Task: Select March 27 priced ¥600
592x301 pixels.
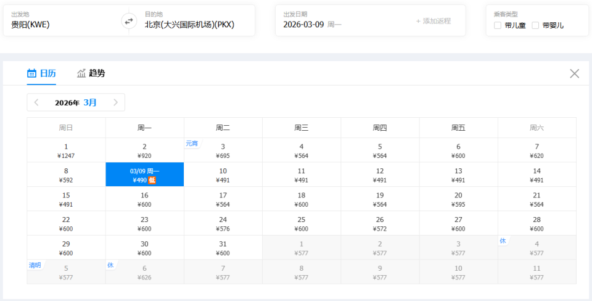Action: [459, 223]
